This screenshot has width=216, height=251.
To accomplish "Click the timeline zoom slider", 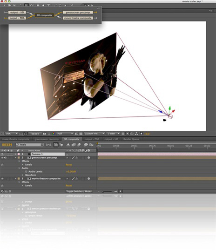I will pos(107,191).
